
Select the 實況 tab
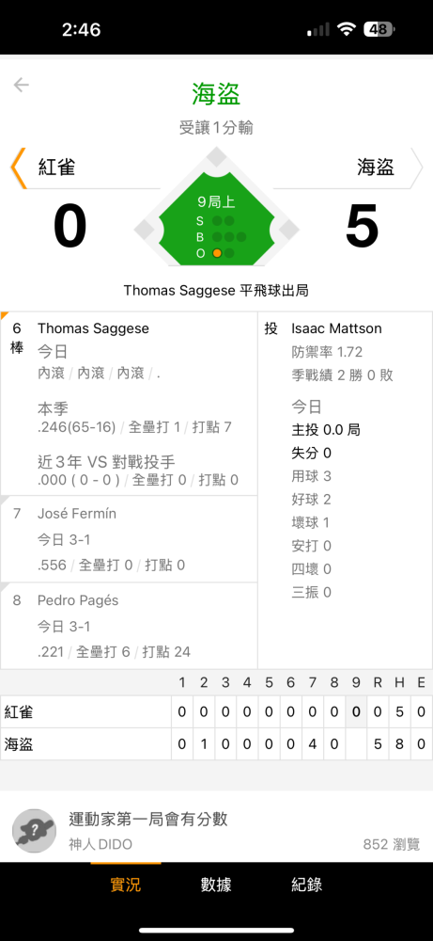(x=126, y=885)
